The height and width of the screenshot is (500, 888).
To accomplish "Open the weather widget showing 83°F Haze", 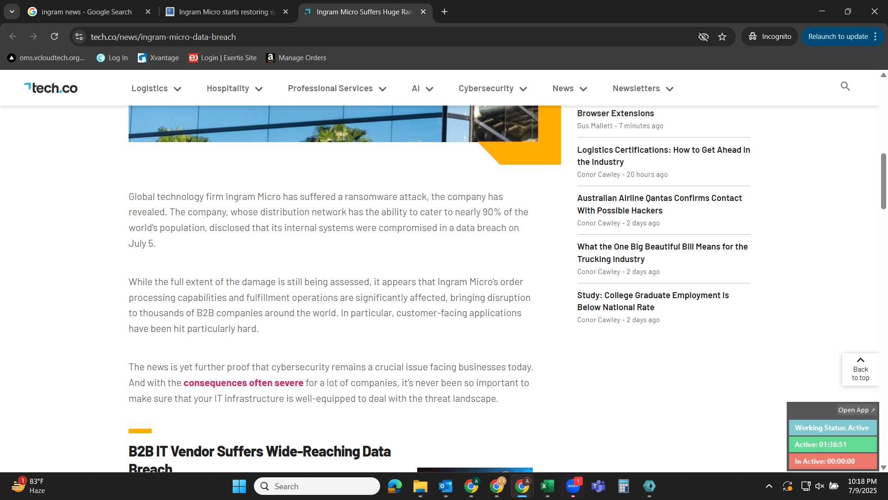I will pos(28,486).
